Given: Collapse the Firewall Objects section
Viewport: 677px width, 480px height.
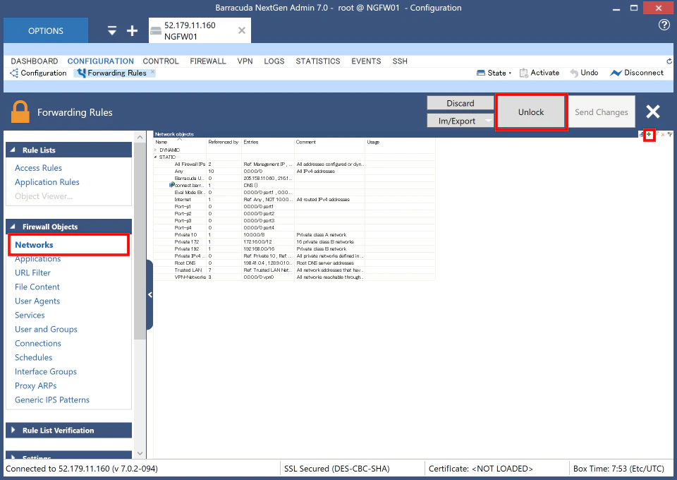Looking at the screenshot, I should (13, 227).
